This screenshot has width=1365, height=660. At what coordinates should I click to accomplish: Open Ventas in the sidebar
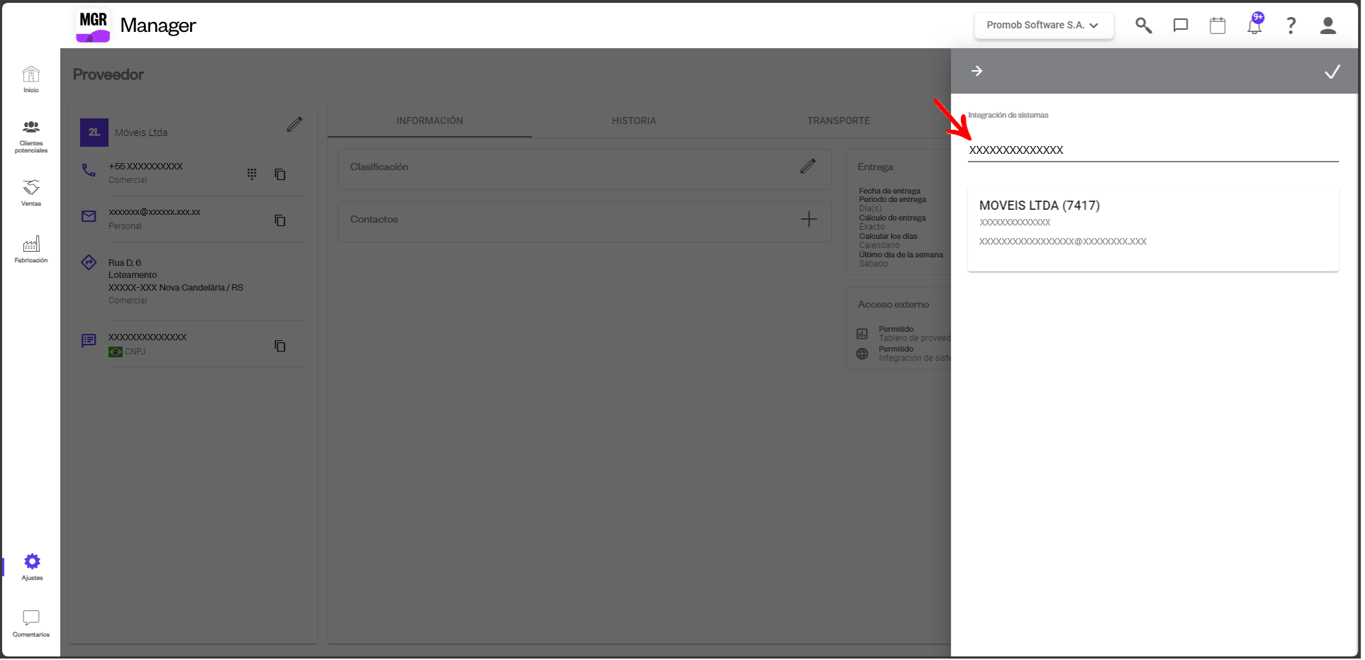coord(31,192)
